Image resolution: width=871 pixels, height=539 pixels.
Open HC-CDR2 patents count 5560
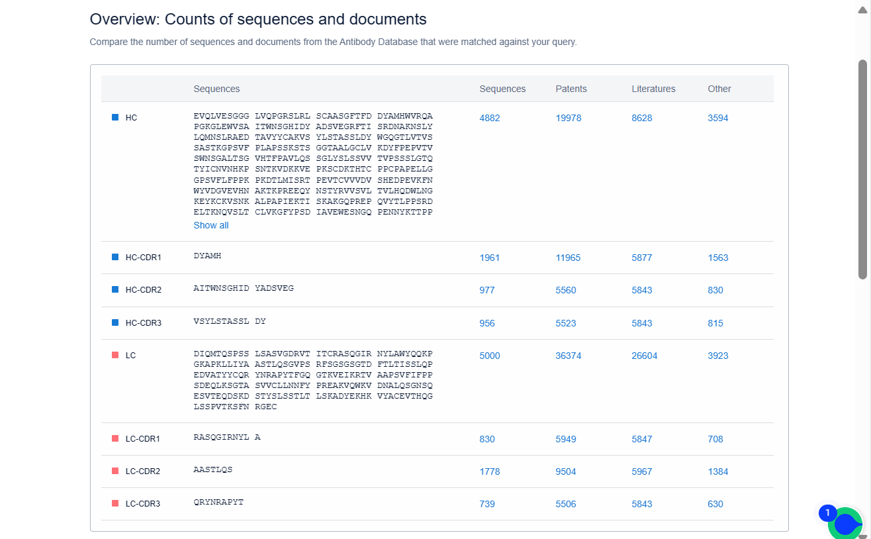click(565, 290)
